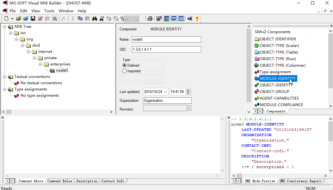Click the OID input field
This screenshot has width=333, height=190.
(166, 49)
